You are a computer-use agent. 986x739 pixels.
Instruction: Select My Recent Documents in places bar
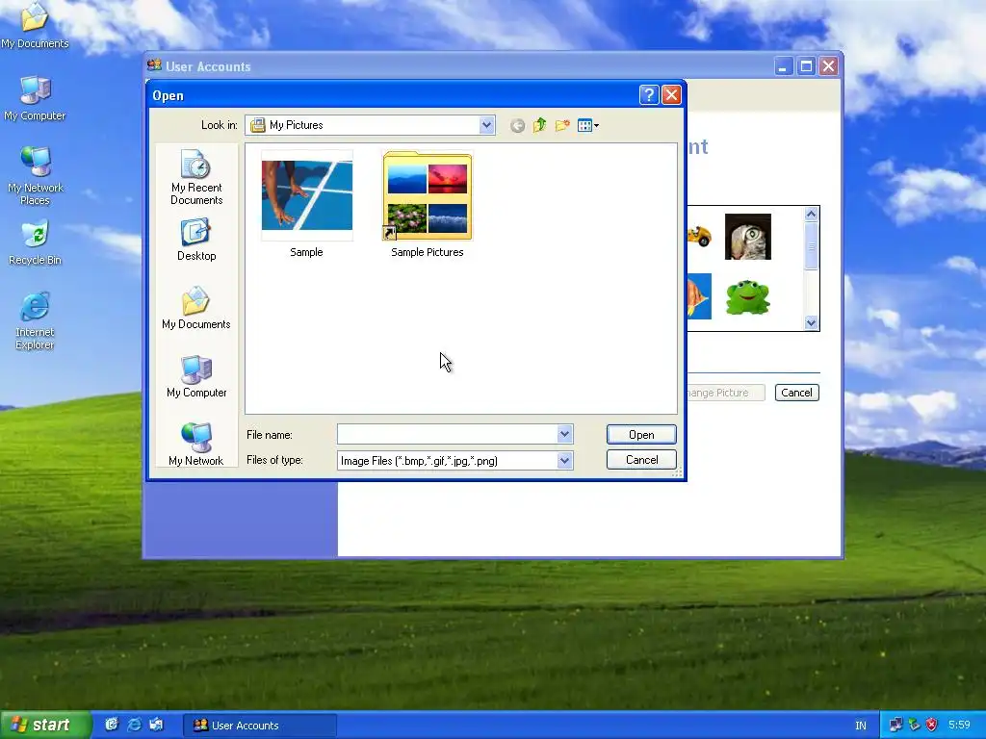[x=196, y=177]
